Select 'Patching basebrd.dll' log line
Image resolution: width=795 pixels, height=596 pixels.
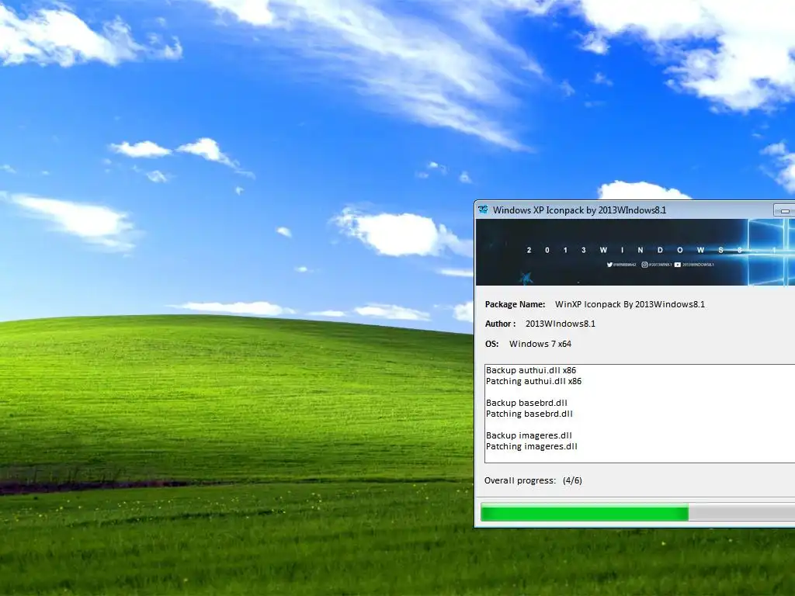point(529,414)
